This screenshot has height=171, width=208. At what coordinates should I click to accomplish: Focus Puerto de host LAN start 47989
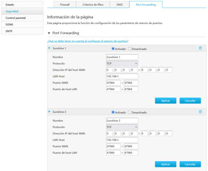113,153
